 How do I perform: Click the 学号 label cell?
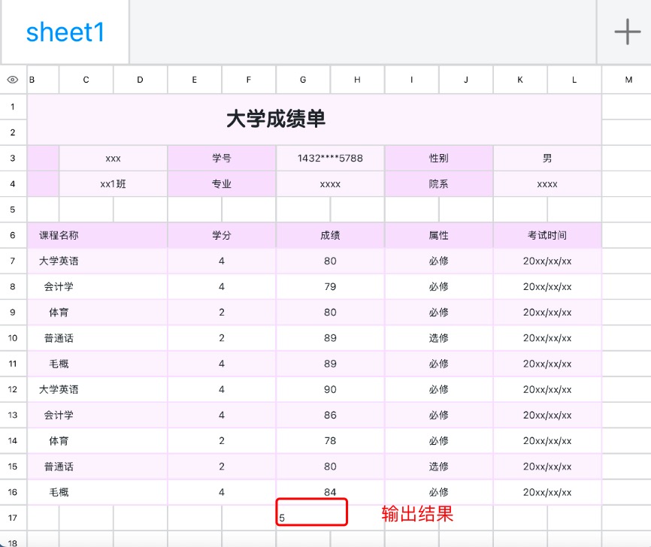[222, 158]
